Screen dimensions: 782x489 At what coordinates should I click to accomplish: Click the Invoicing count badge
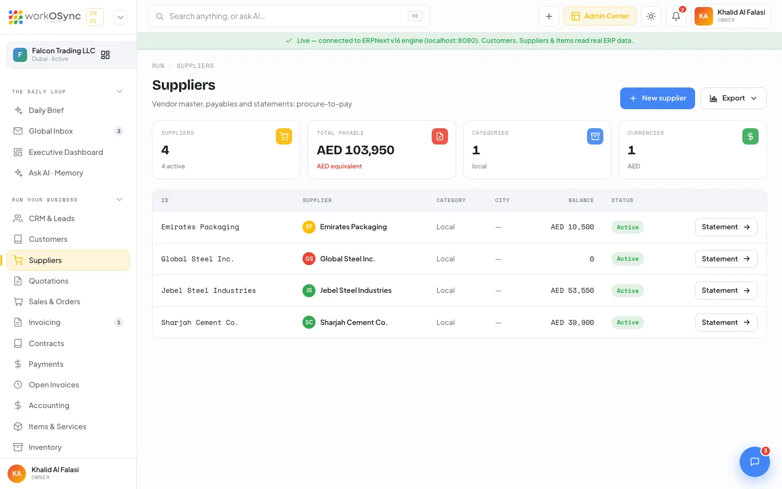(119, 322)
